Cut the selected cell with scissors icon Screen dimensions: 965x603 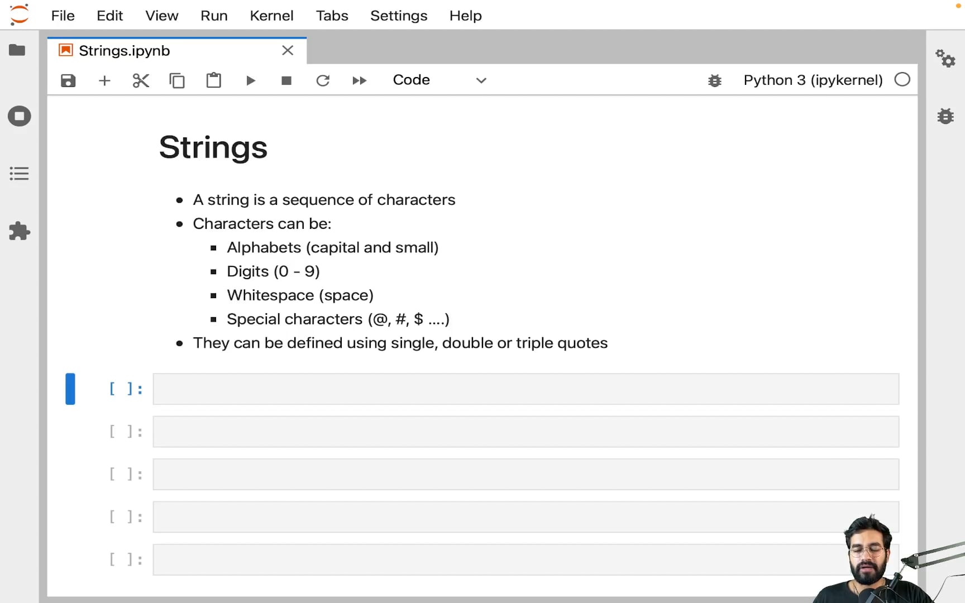point(141,80)
